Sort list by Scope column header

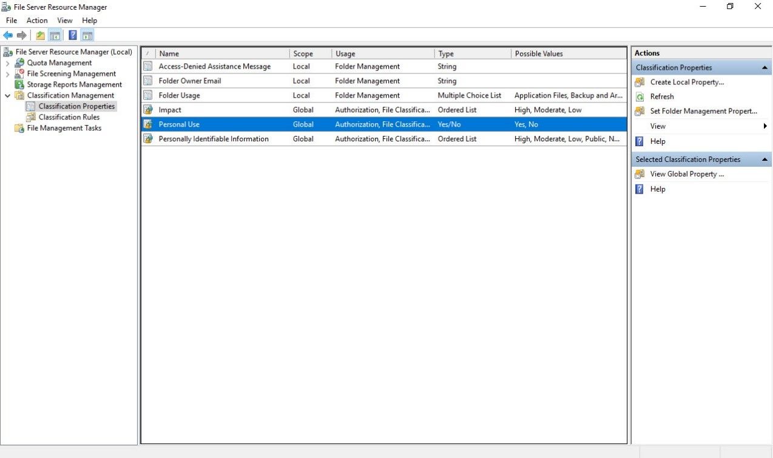(x=311, y=53)
